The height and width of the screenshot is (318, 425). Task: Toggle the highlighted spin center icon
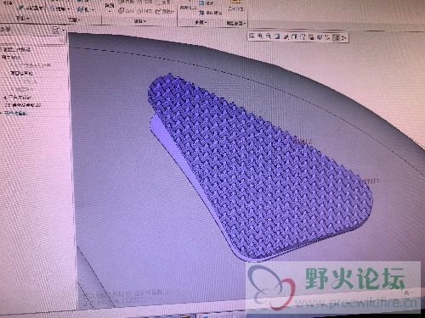[x=336, y=37]
